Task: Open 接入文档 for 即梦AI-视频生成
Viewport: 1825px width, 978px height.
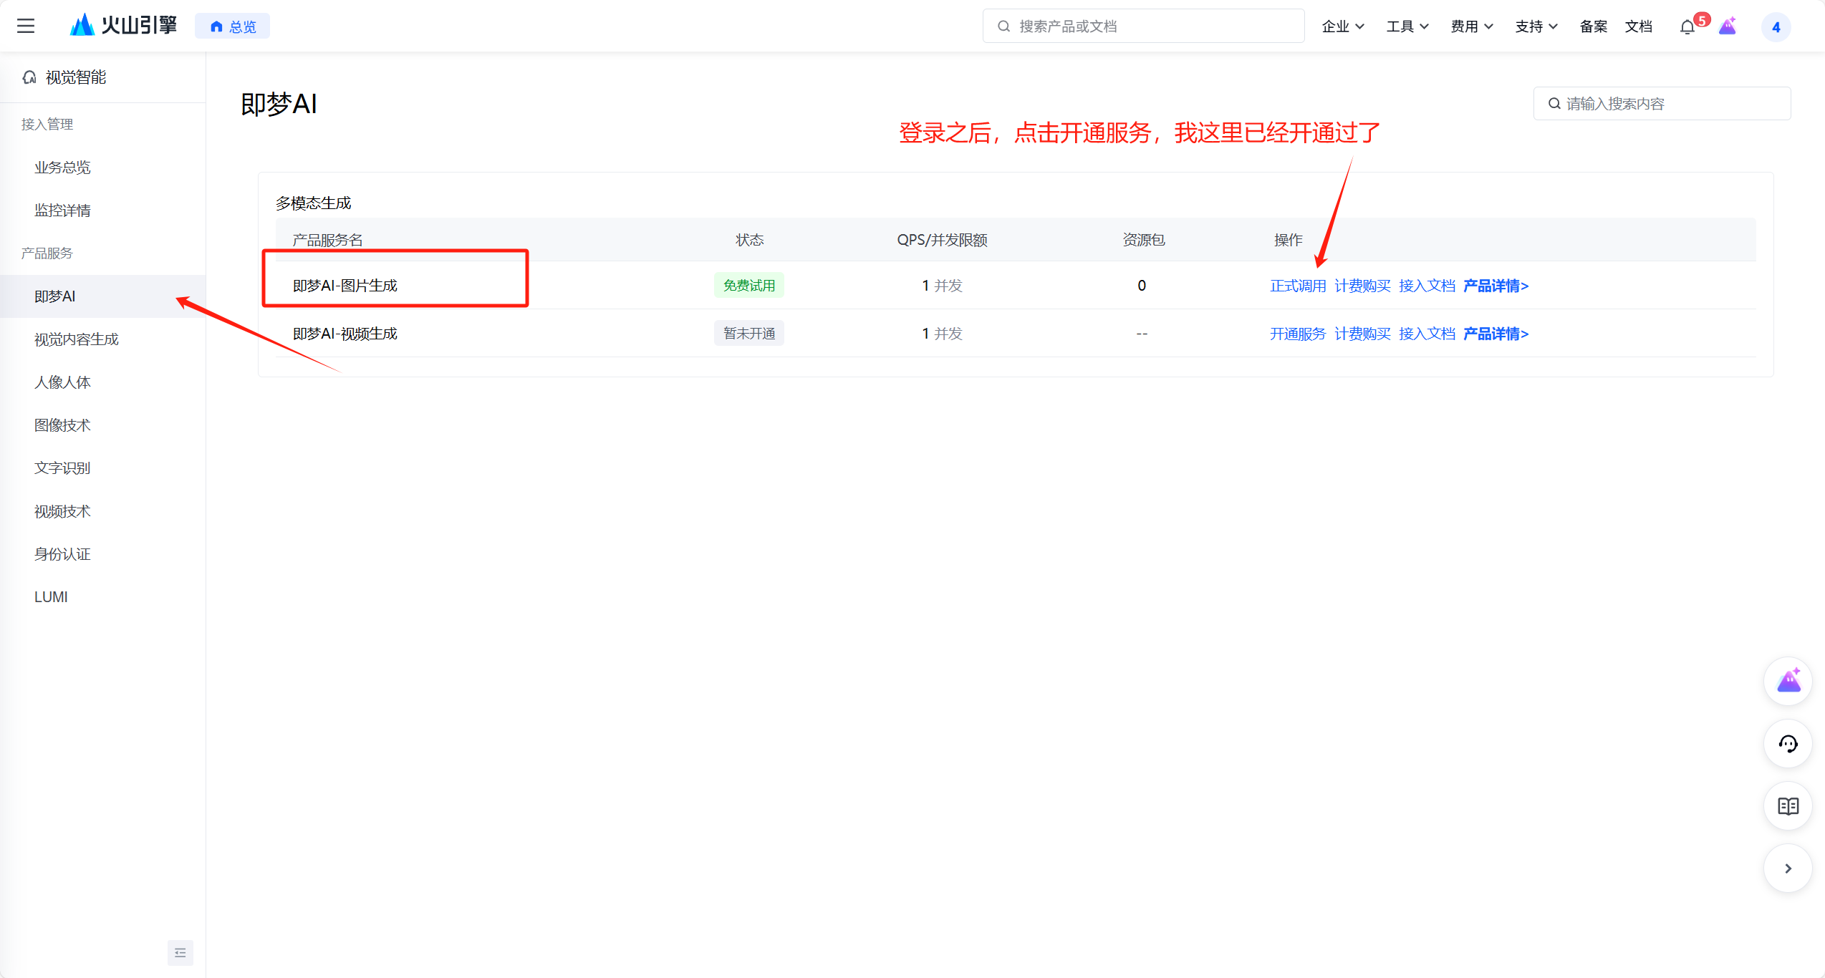Action: 1427,334
